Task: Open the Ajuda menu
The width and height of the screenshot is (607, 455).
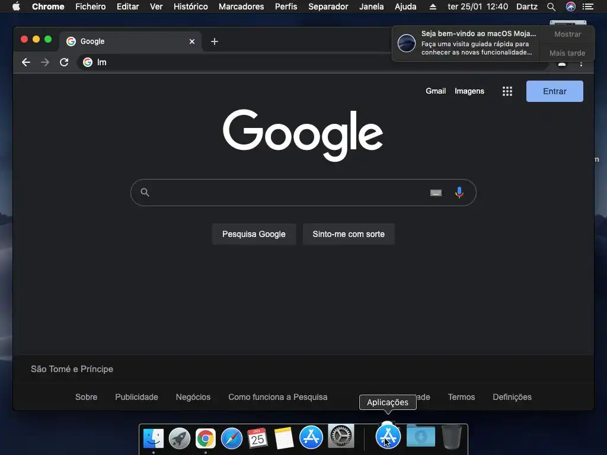Action: pos(405,7)
